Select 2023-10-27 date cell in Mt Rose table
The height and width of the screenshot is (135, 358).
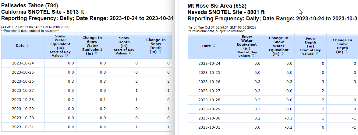coord(209,91)
